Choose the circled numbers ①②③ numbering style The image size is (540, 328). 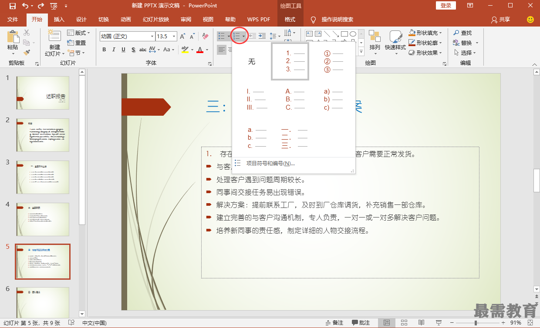tap(333, 61)
